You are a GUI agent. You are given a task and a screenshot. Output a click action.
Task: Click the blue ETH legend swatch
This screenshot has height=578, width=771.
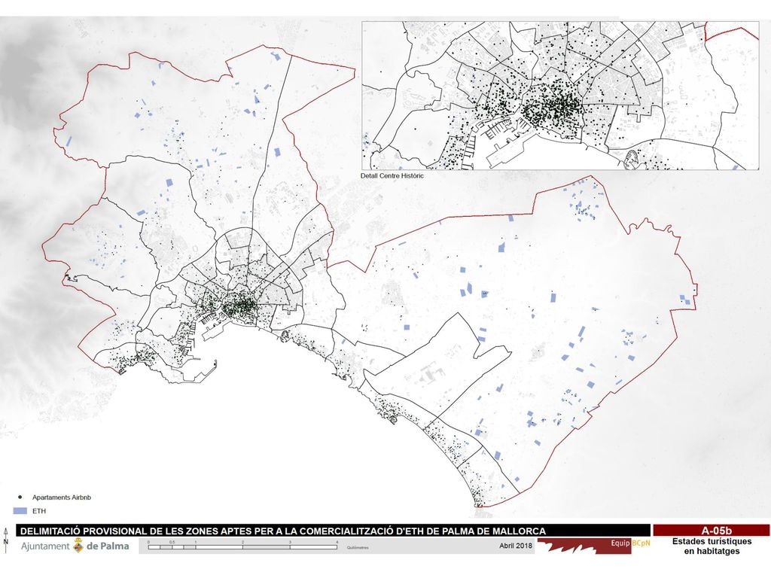click(20, 511)
